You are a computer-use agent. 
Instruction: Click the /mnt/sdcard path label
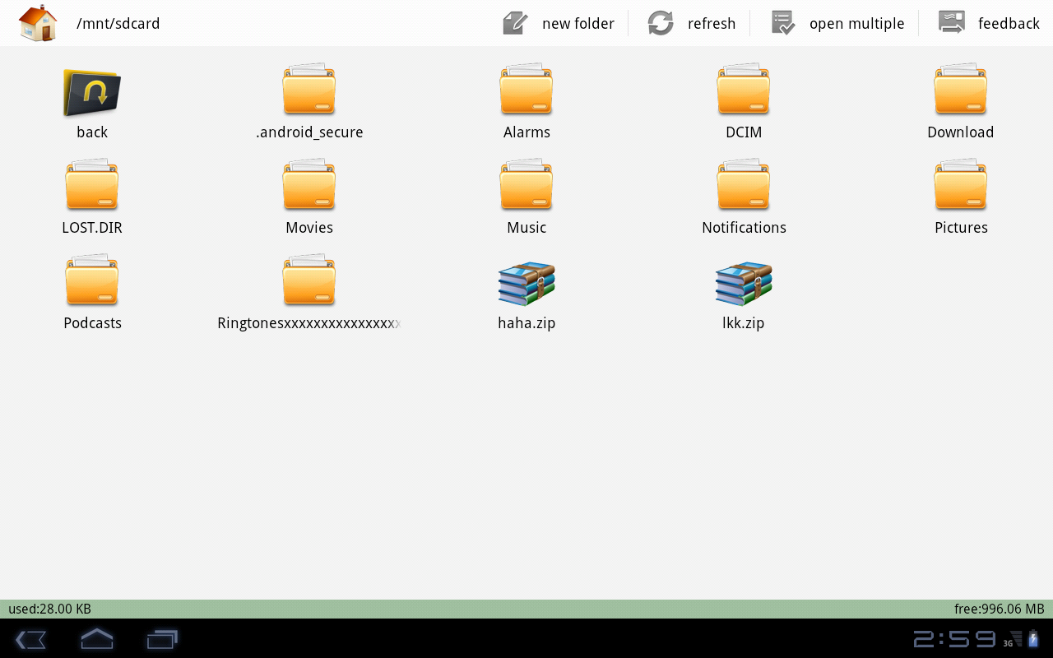pos(118,23)
